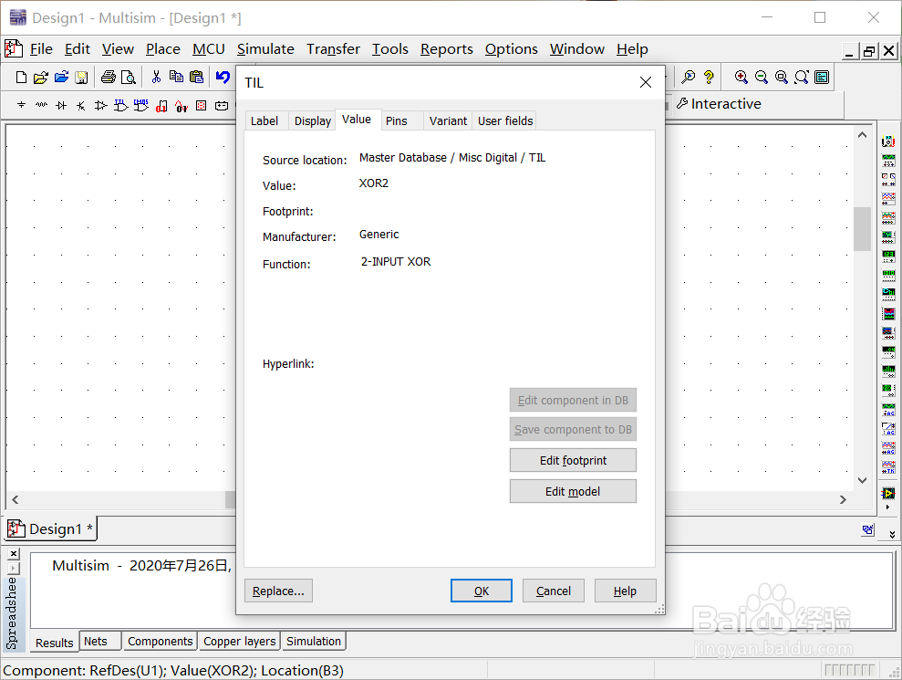Place a mixed-signal component
This screenshot has width=902, height=680.
[181, 106]
